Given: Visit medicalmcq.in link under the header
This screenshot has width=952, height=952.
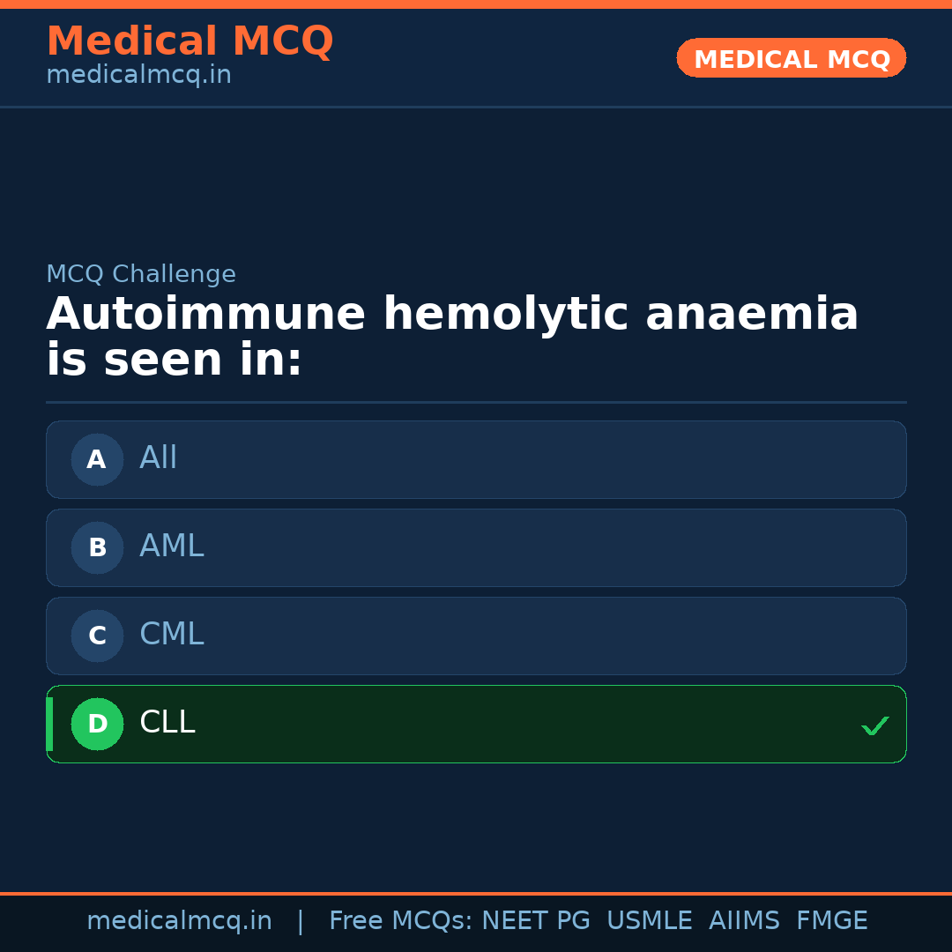Looking at the screenshot, I should [138, 76].
